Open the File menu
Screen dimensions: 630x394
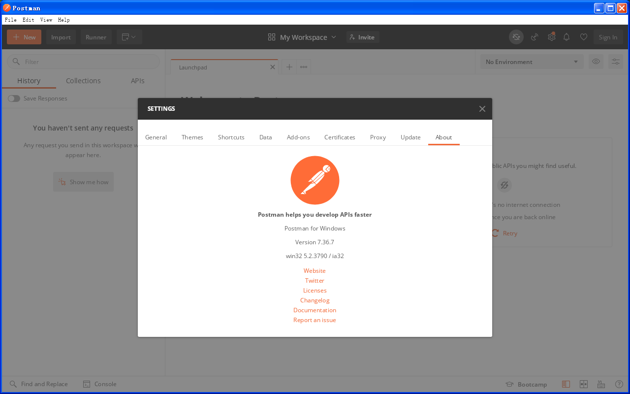point(10,20)
